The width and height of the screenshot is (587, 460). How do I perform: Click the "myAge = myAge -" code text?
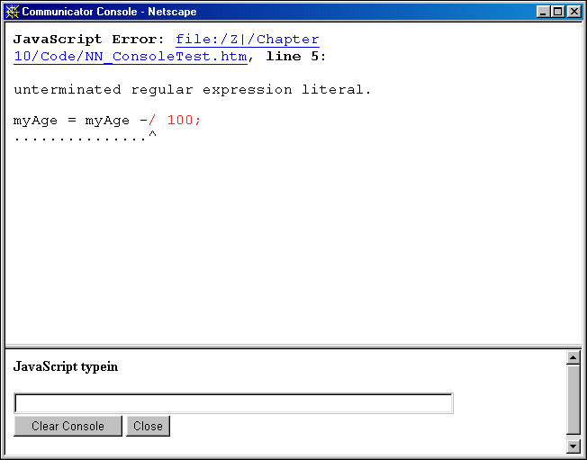click(80, 121)
